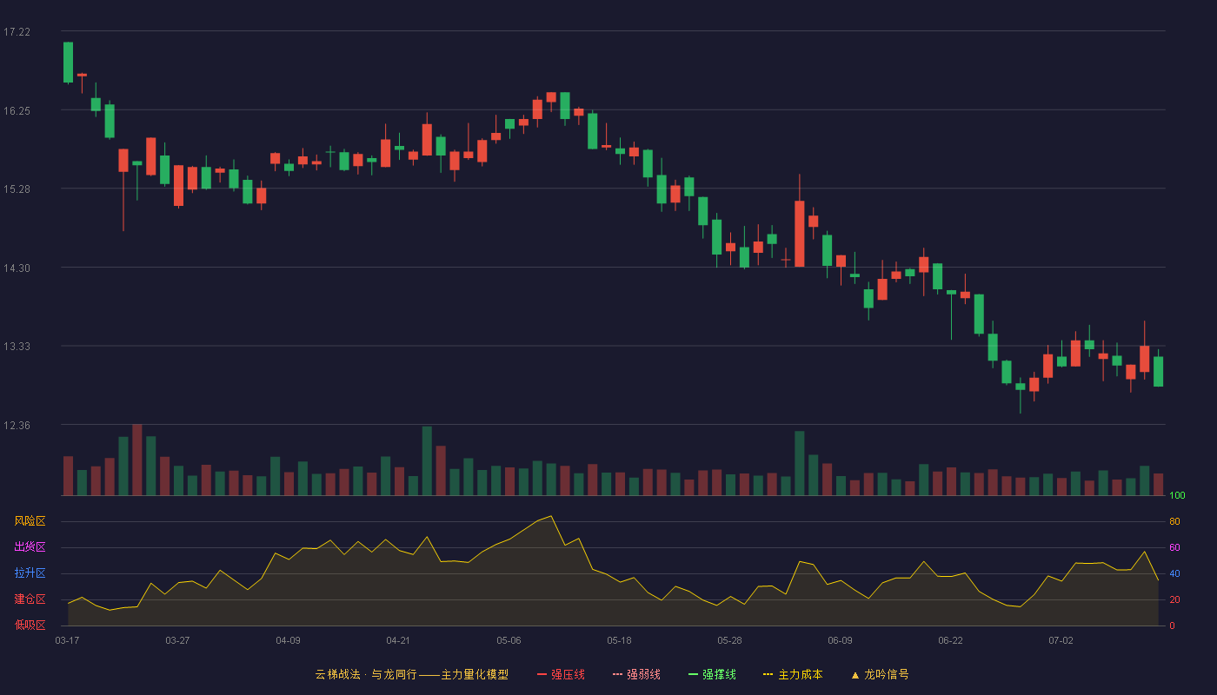Click the magenta 60 indicator axis label

[x=1174, y=547]
